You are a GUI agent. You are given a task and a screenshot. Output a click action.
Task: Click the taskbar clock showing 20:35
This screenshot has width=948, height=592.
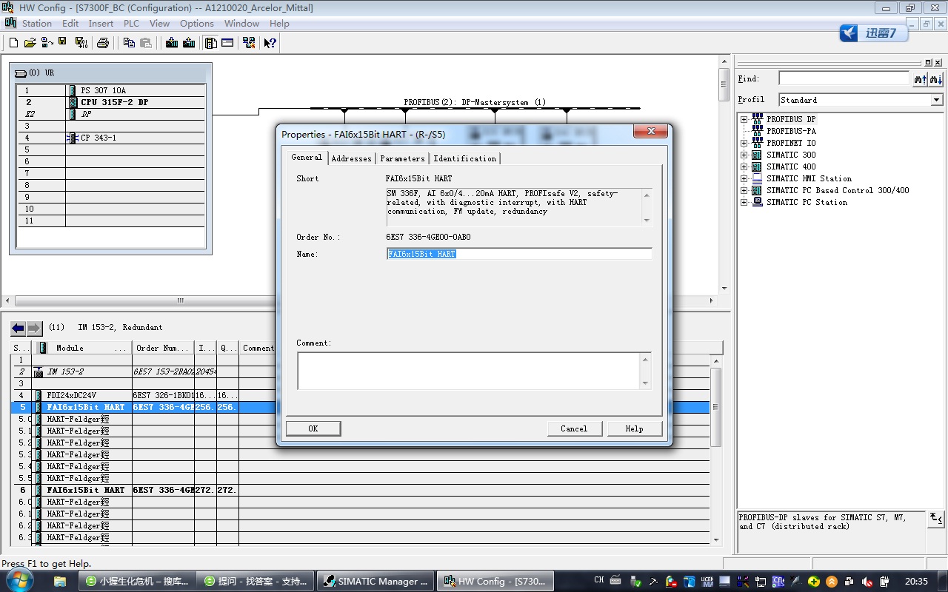pyautogui.click(x=916, y=581)
